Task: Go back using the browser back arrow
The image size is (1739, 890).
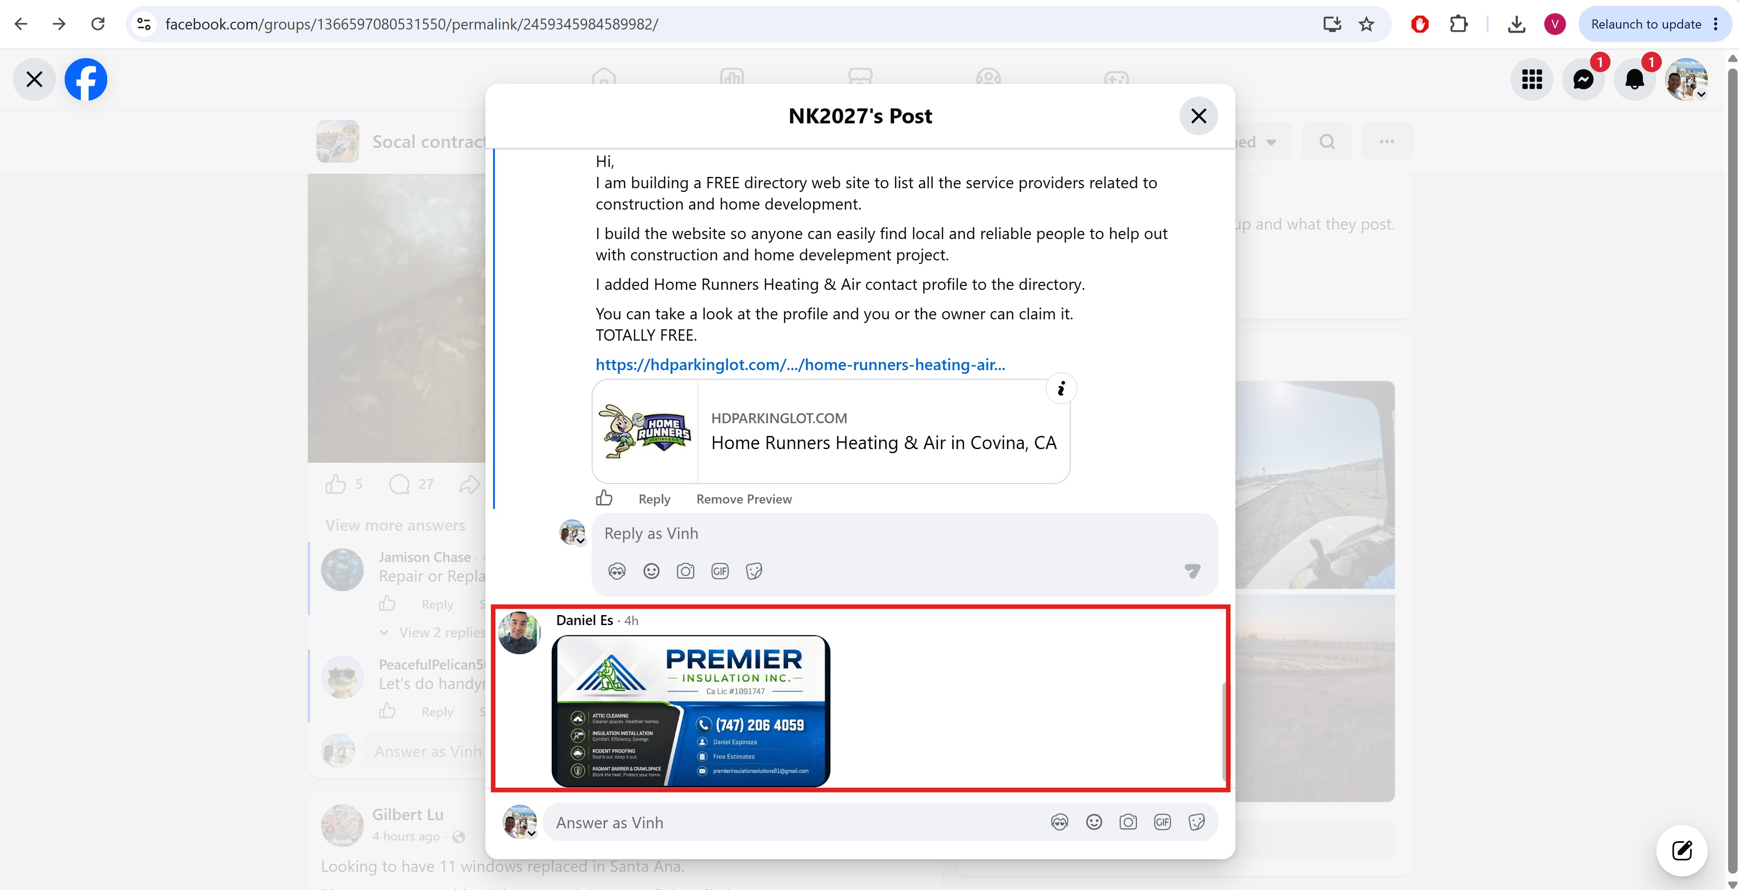Action: 21,24
